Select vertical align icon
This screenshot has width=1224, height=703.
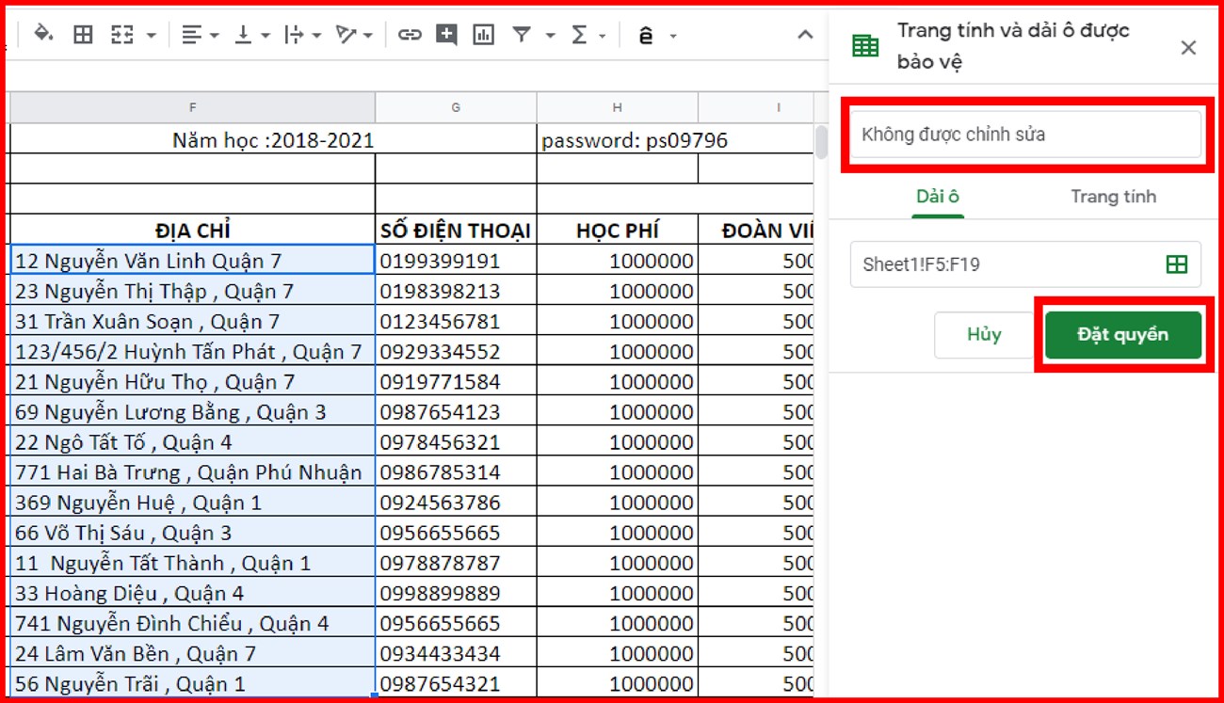pyautogui.click(x=243, y=35)
